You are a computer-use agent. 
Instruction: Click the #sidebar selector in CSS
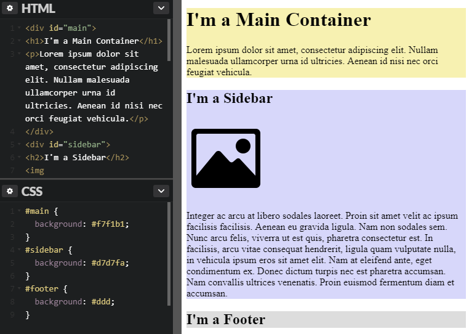point(44,250)
